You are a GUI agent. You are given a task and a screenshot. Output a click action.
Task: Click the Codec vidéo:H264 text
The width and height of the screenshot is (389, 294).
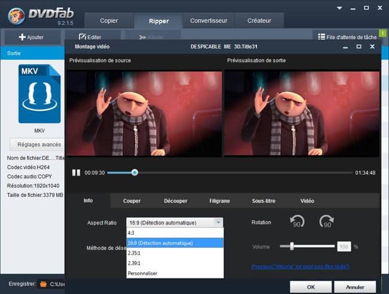(x=28, y=167)
